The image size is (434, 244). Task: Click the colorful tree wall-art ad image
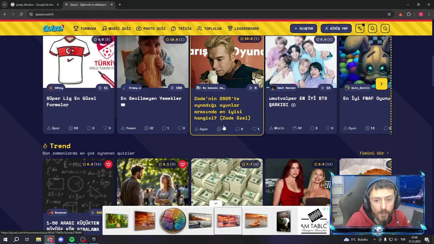173,221
